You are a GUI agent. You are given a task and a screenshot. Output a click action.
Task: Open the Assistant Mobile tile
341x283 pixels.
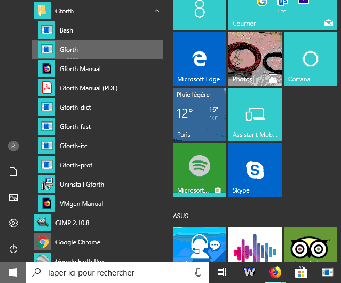(x=255, y=114)
